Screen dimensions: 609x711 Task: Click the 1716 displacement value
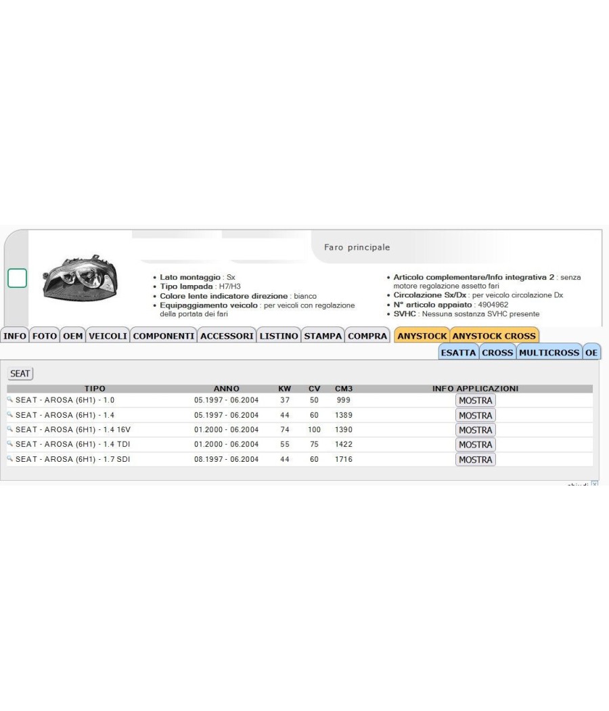coord(344,459)
